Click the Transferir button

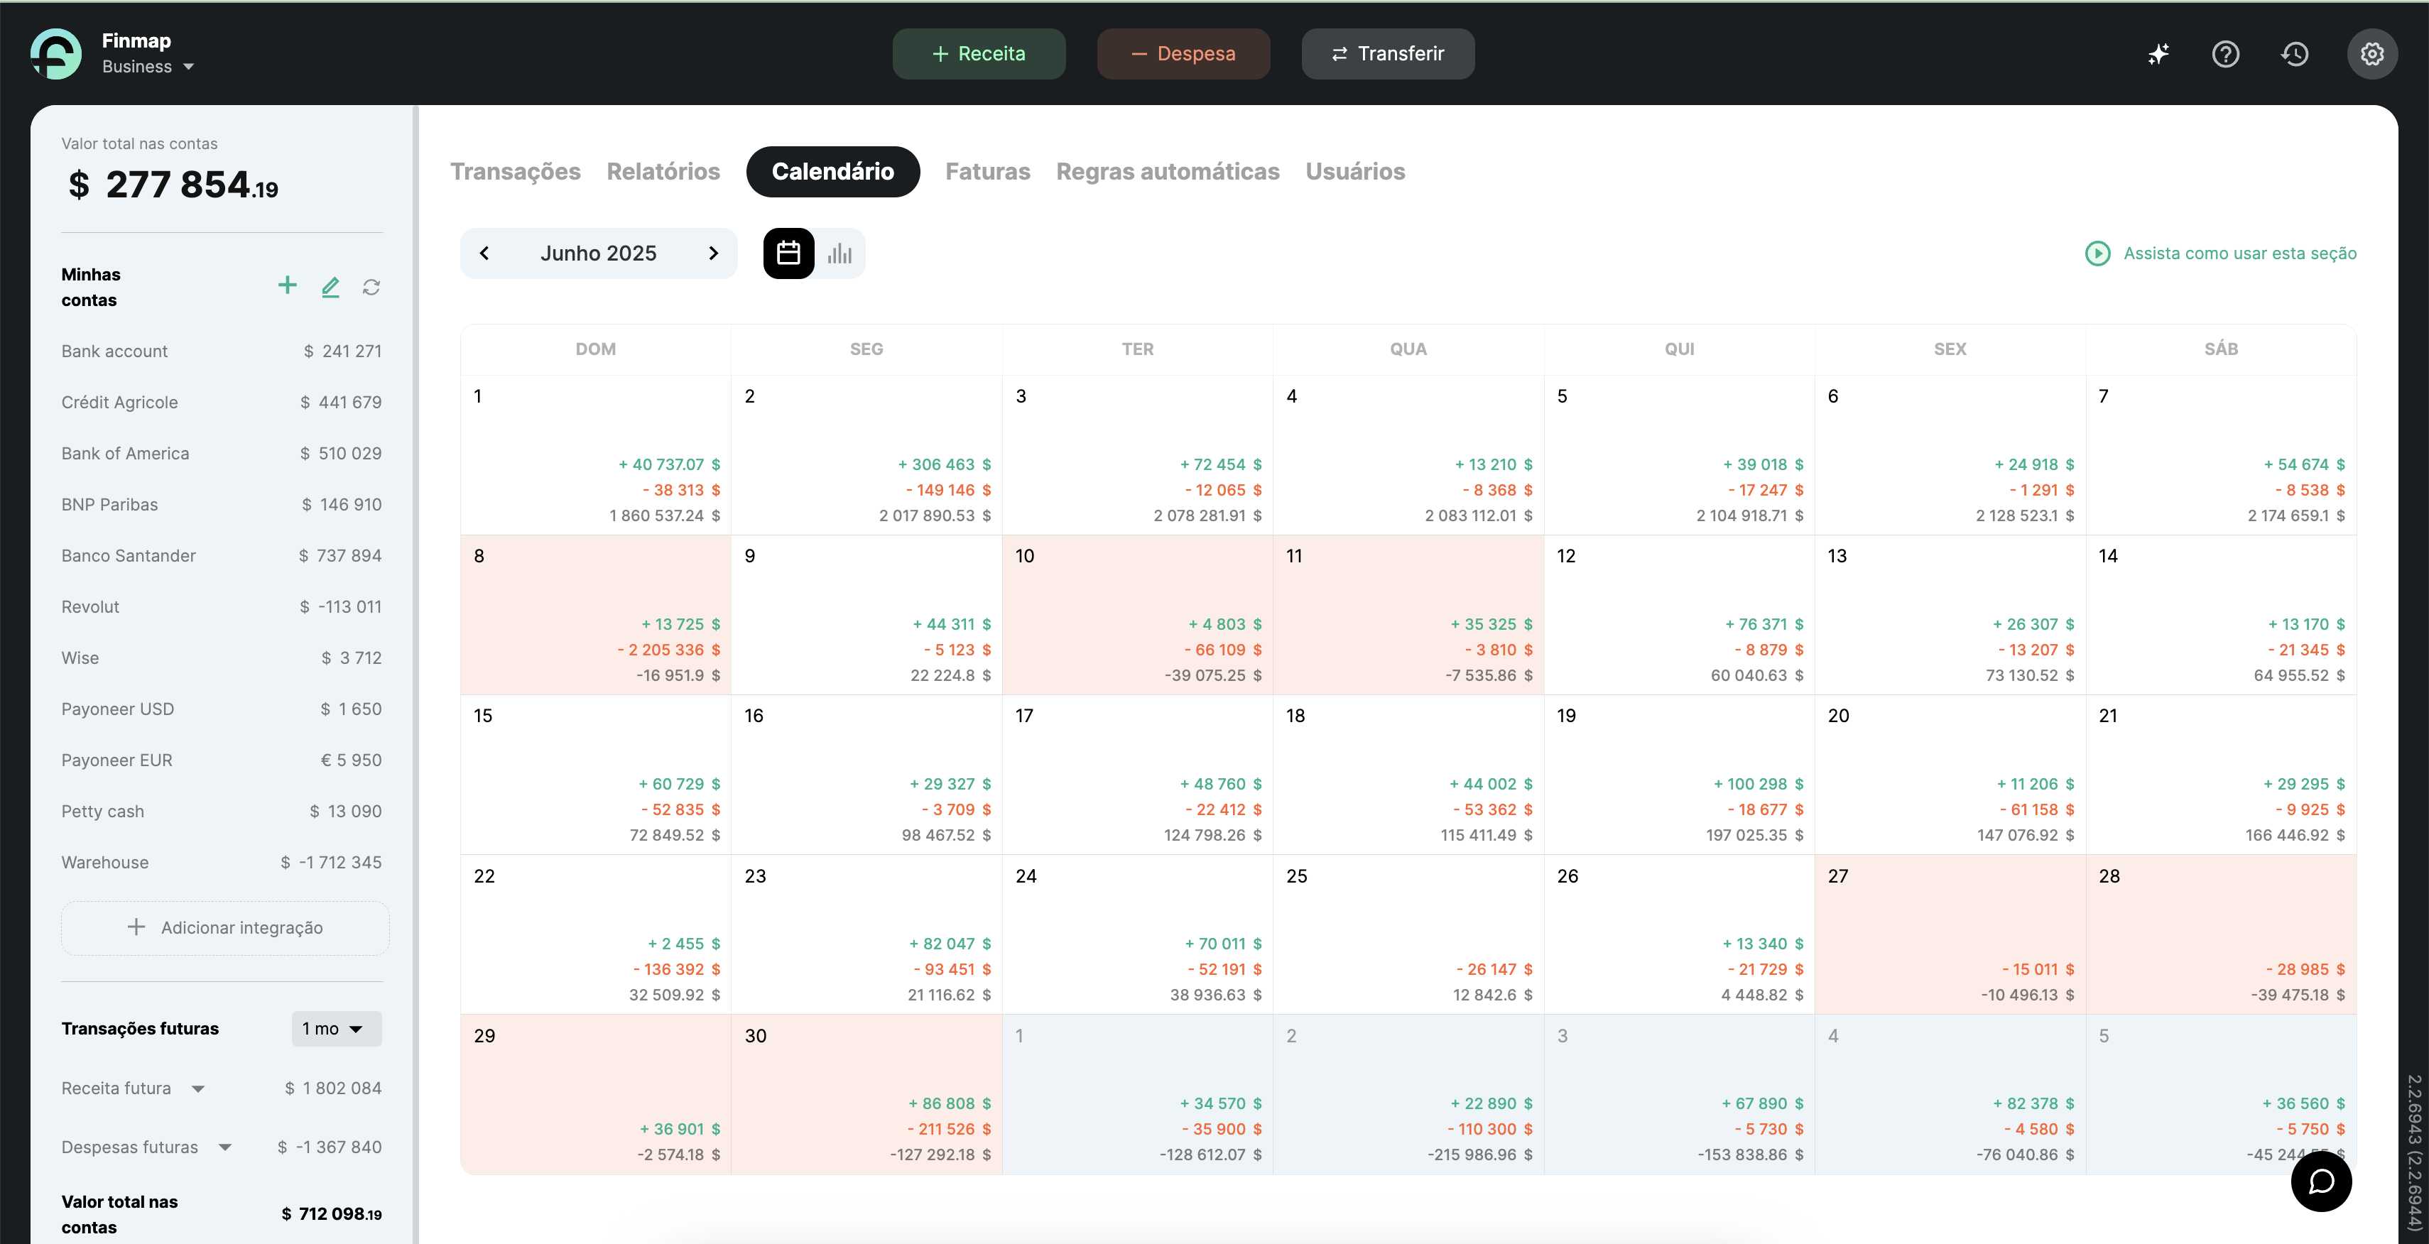[x=1387, y=54]
